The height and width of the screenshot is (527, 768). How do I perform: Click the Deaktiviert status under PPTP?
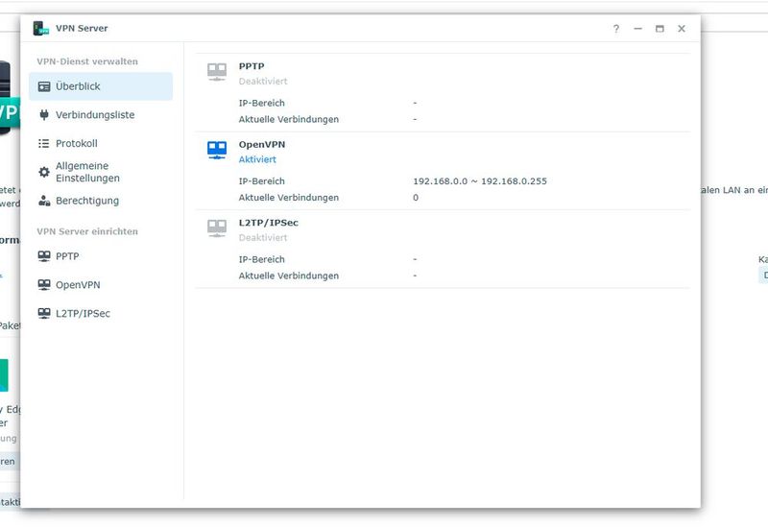[263, 82]
